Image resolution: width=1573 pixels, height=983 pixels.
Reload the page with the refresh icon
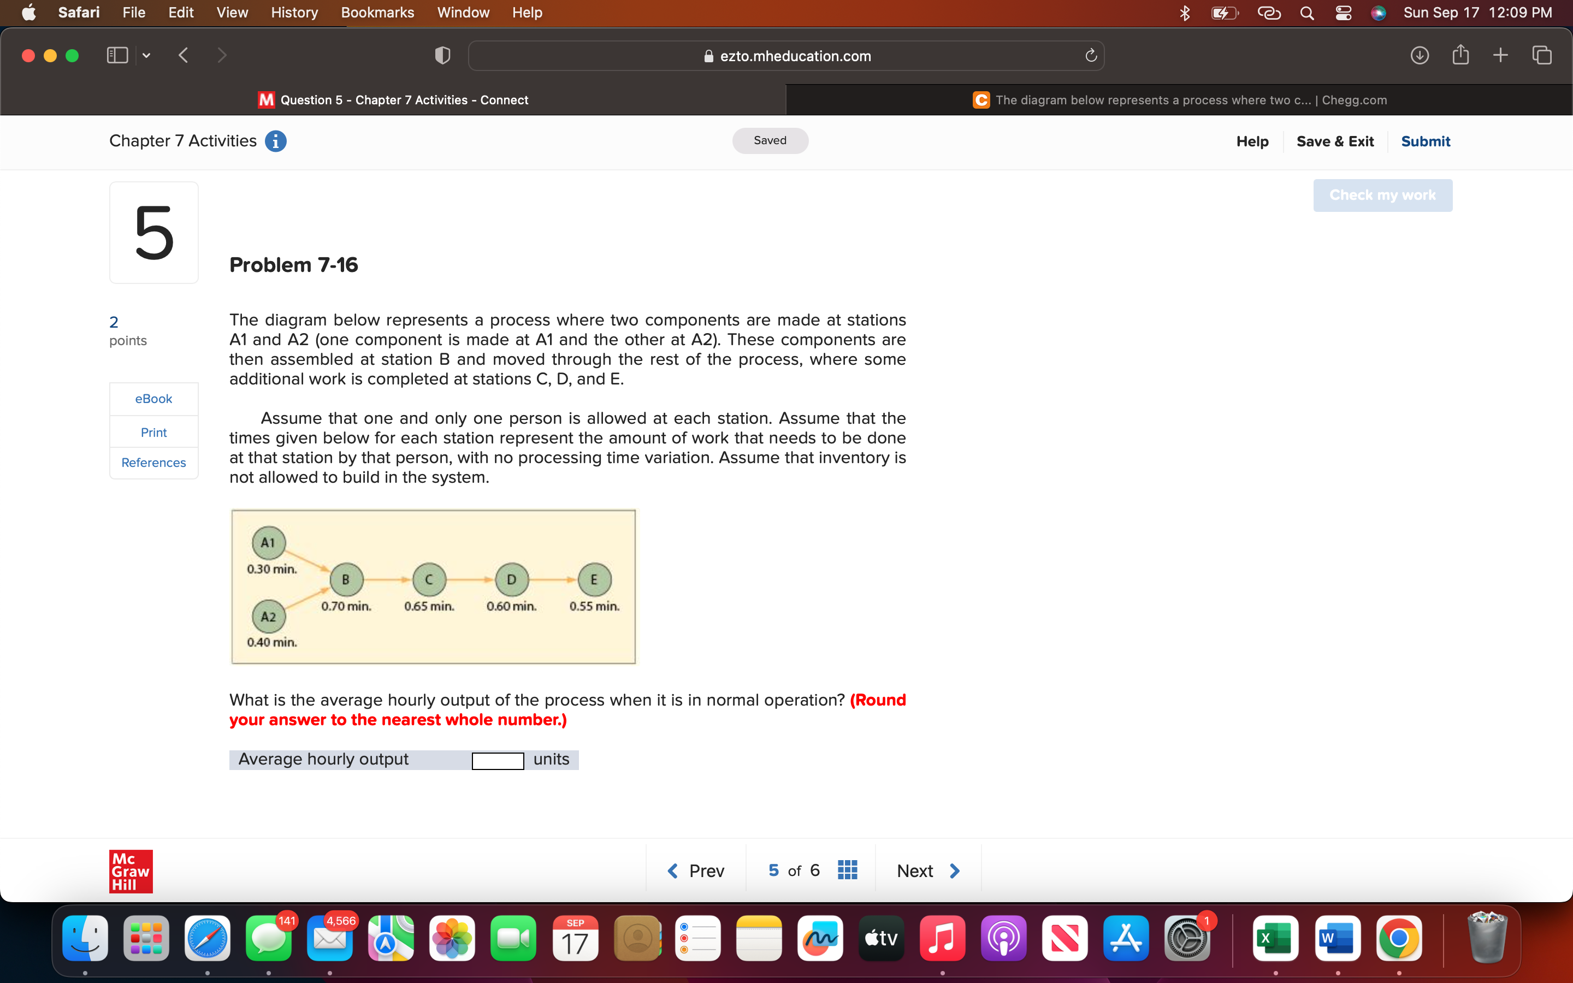point(1091,56)
